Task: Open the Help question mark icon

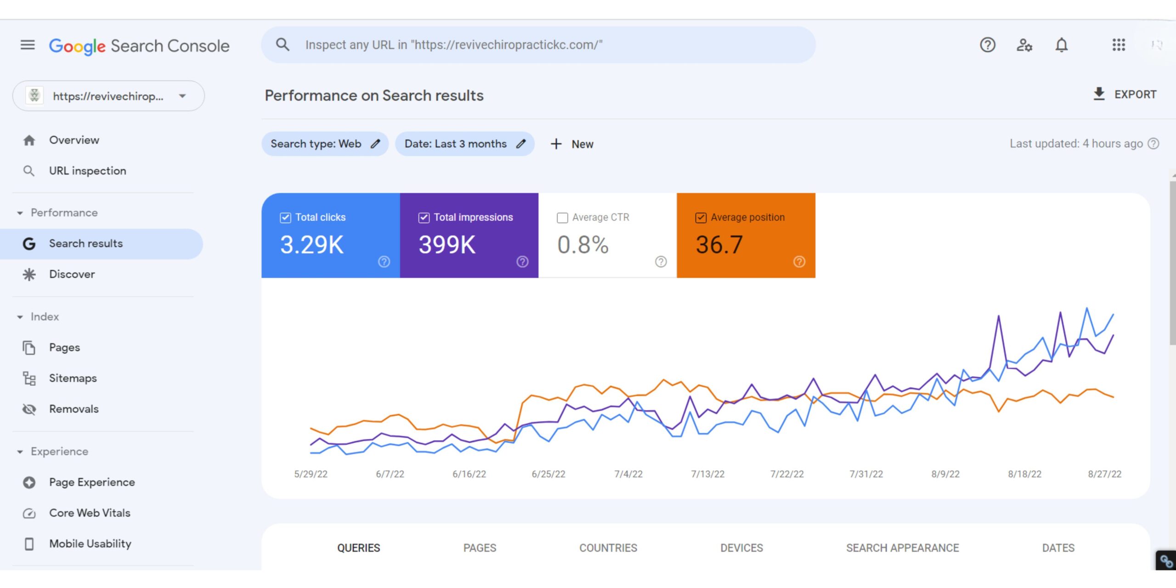Action: [x=987, y=45]
